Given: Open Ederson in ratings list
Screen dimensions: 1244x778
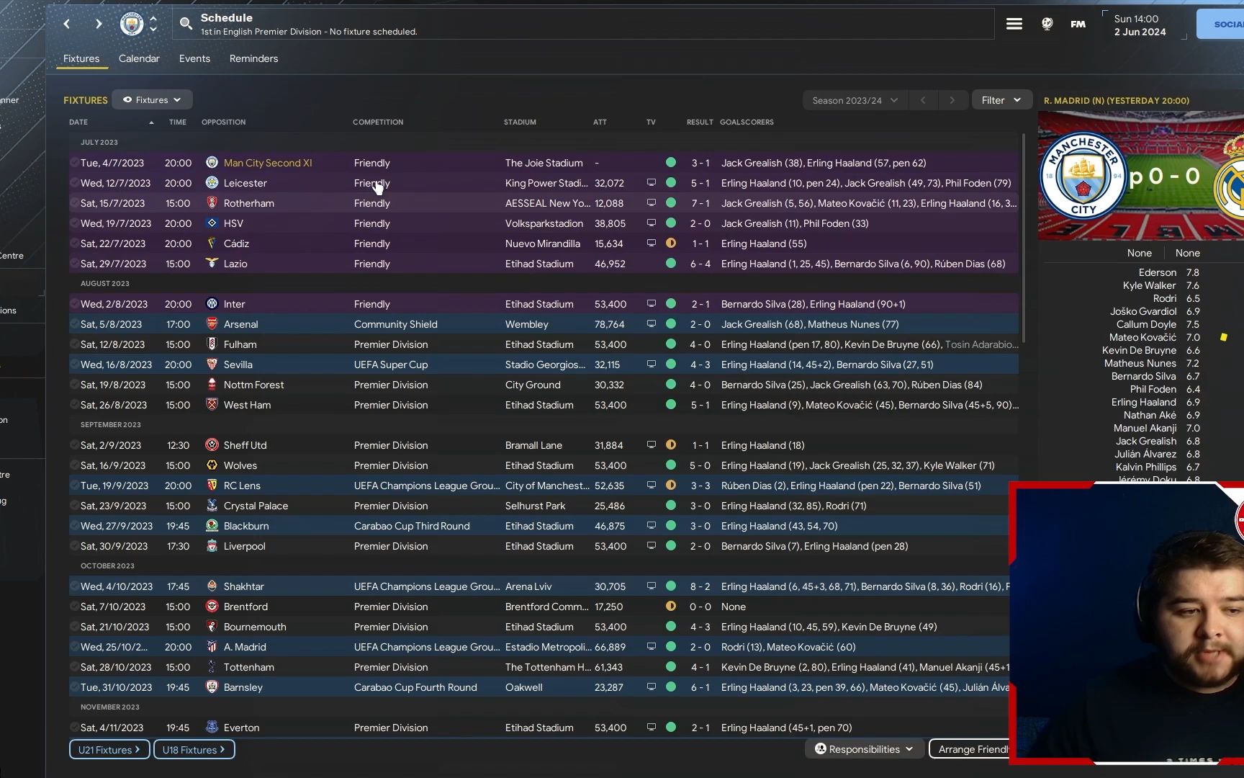Looking at the screenshot, I should point(1158,272).
